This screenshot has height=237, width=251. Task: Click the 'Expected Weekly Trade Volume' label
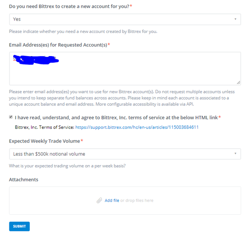click(x=44, y=141)
